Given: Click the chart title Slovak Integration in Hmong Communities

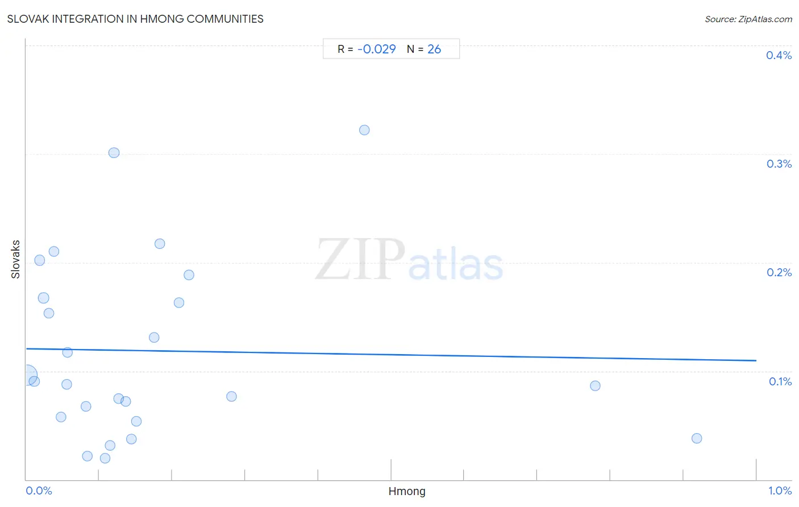Looking at the screenshot, I should coord(135,19).
